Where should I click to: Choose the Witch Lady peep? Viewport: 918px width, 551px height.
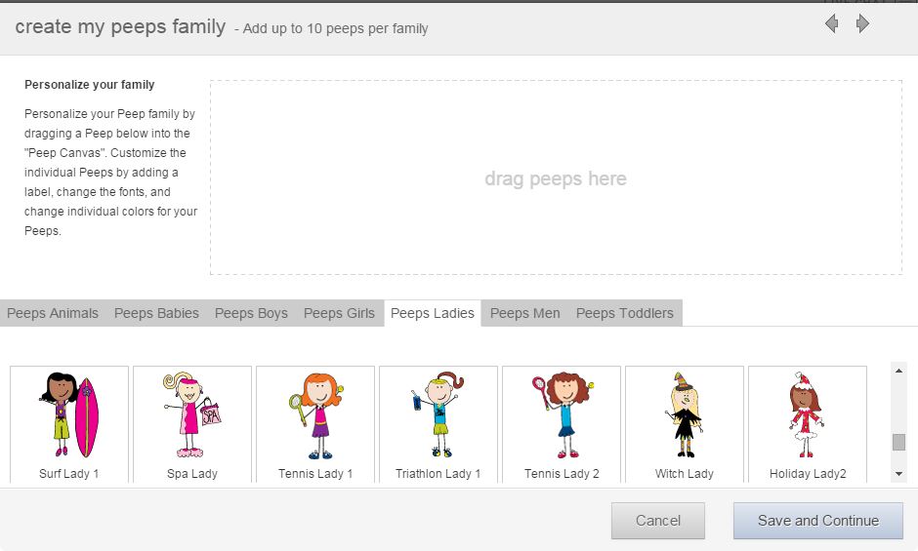point(685,424)
